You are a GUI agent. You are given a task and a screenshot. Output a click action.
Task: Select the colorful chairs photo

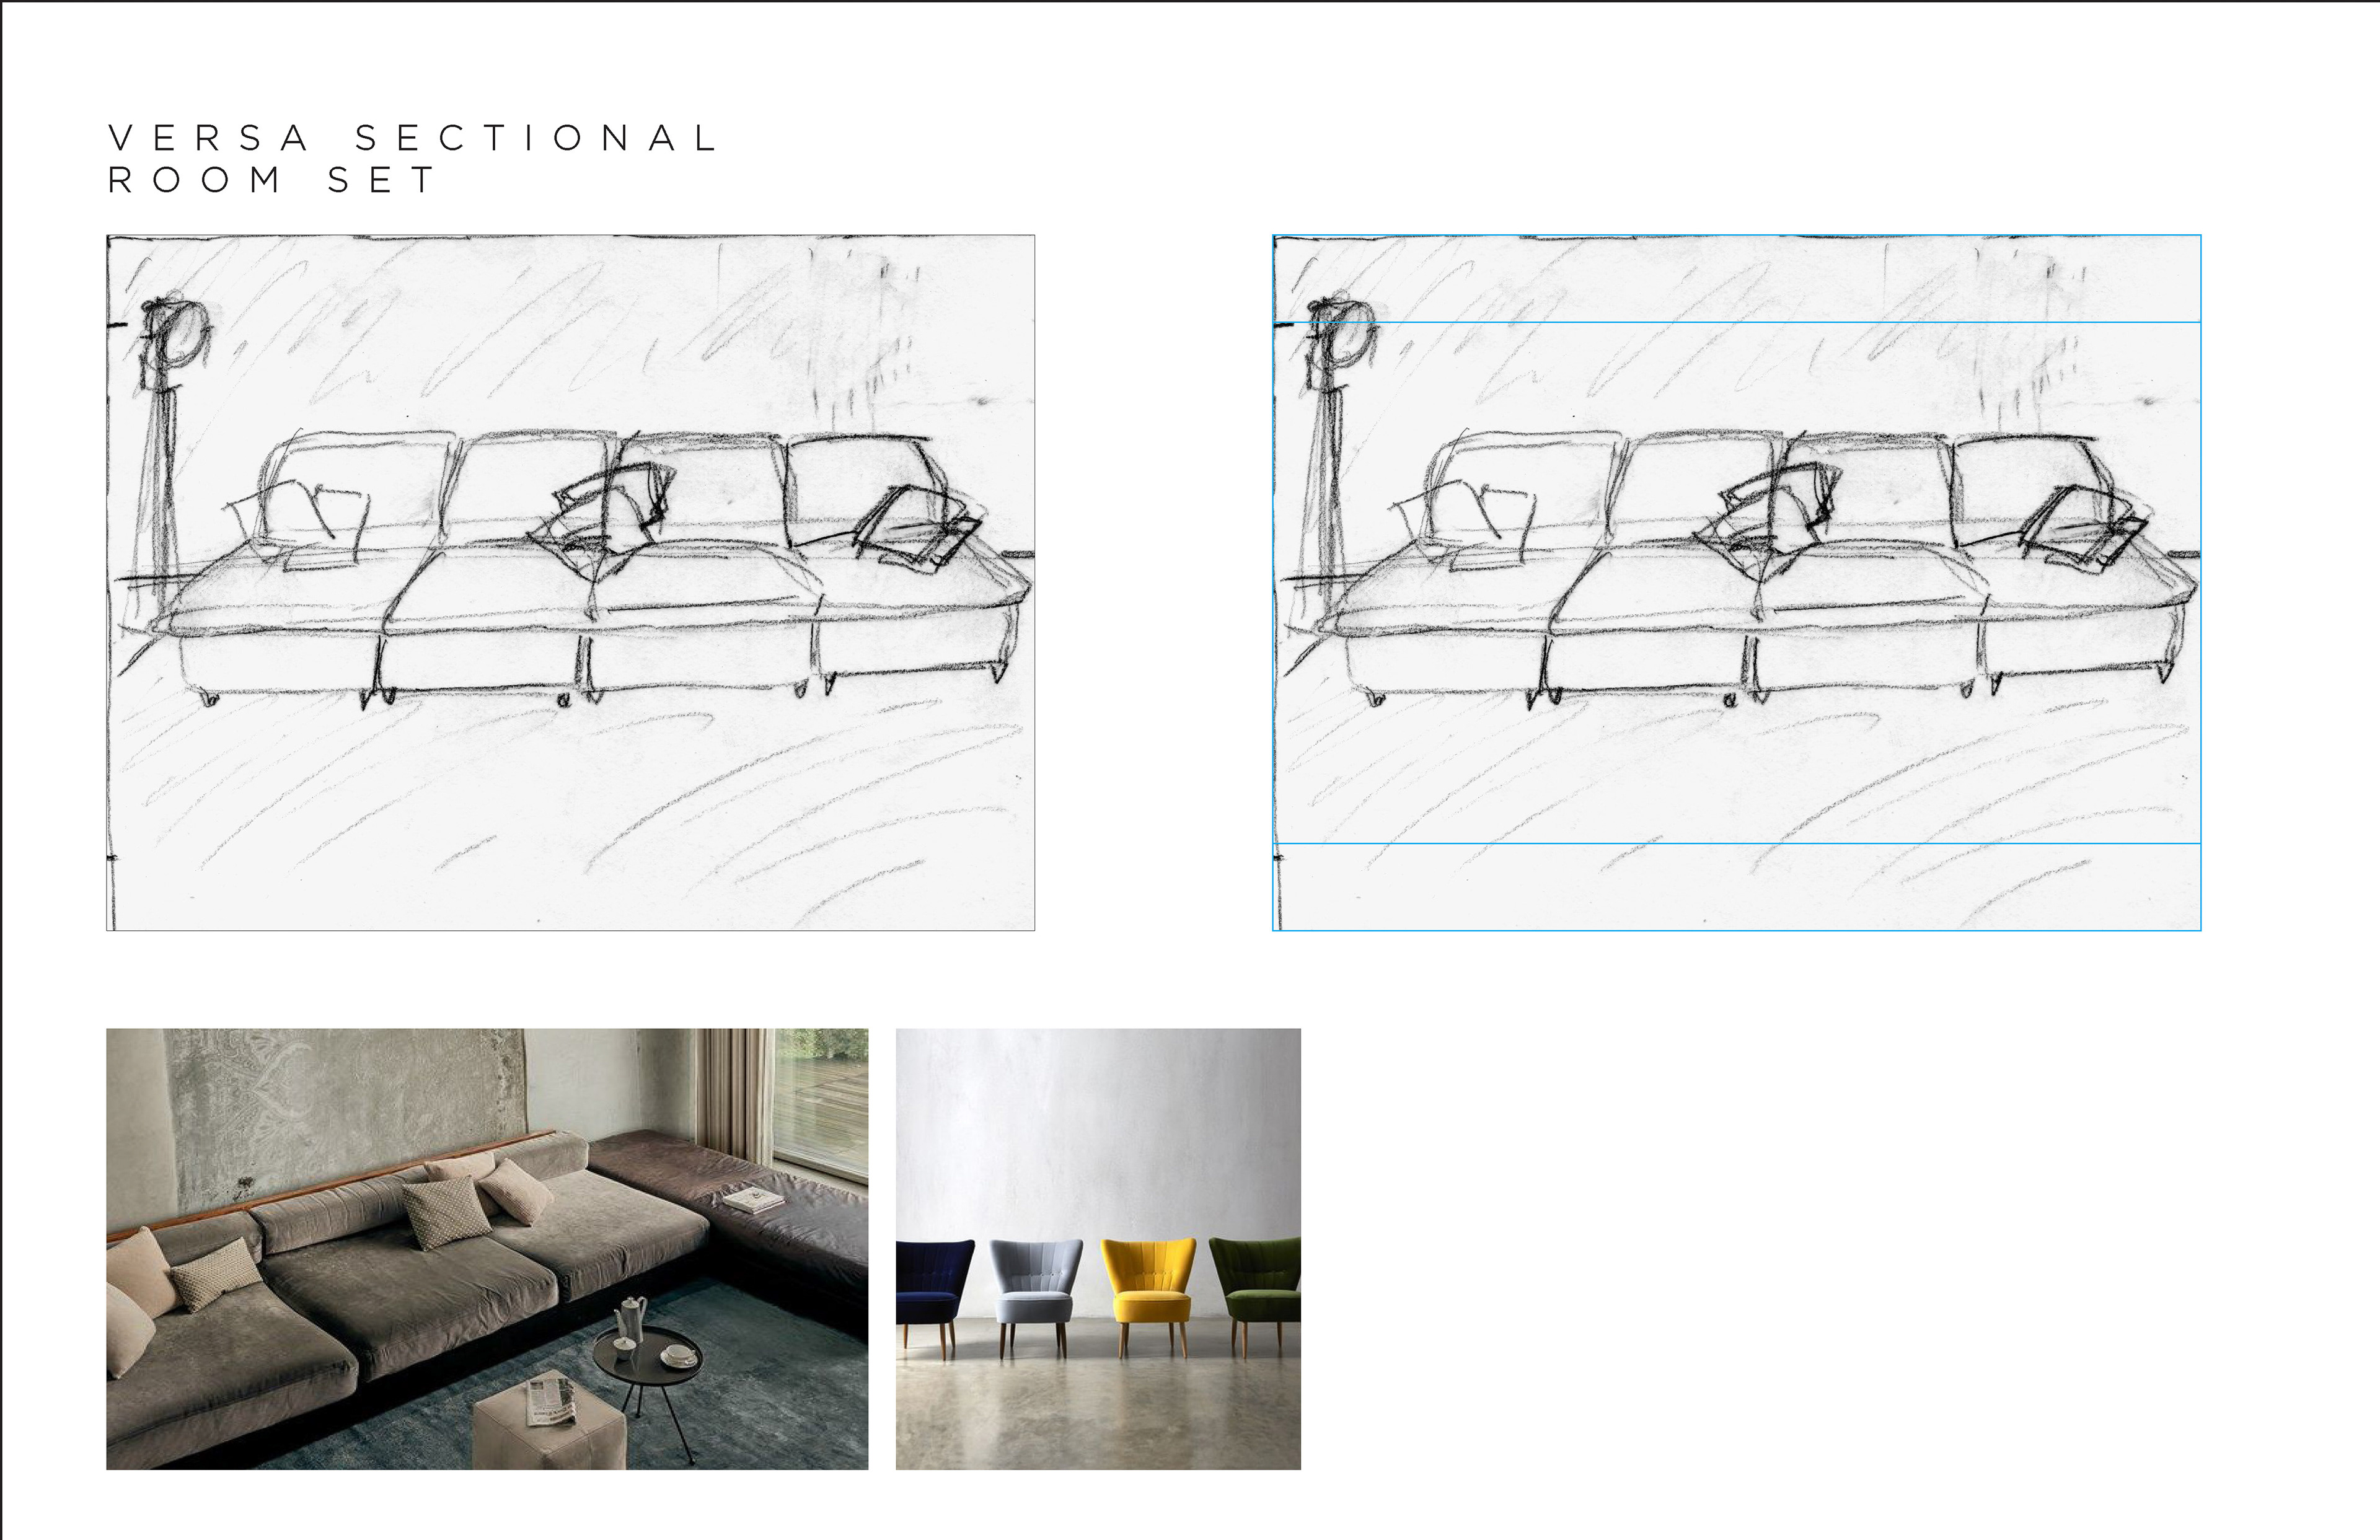(1098, 1249)
